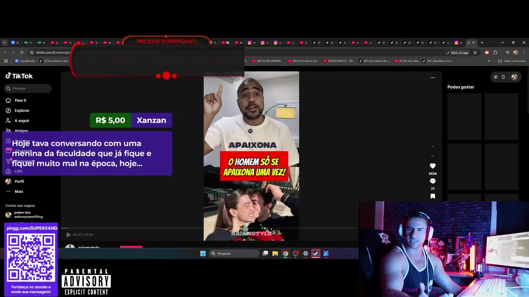Open the TikTok coins icon at top right
This screenshot has height=297, width=529.
point(496,77)
